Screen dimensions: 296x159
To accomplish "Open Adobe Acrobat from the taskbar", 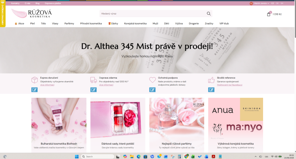I will point(213,156).
